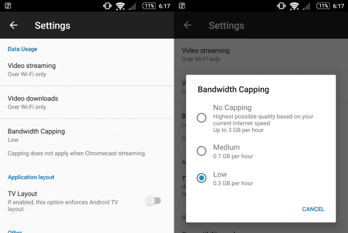The height and width of the screenshot is (233, 348).
Task: Toggle the TV Layout switch
Action: coord(153,201)
